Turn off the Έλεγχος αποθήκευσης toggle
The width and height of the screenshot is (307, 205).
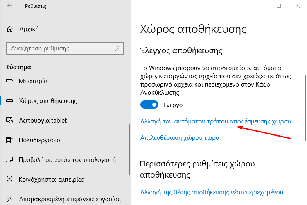tap(149, 105)
